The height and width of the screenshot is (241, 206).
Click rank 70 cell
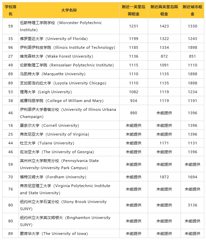[x=11, y=177]
